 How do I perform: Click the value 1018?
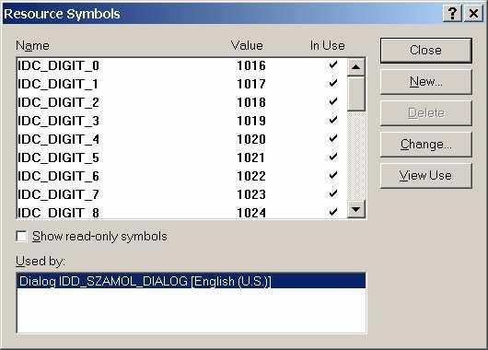pyautogui.click(x=251, y=102)
